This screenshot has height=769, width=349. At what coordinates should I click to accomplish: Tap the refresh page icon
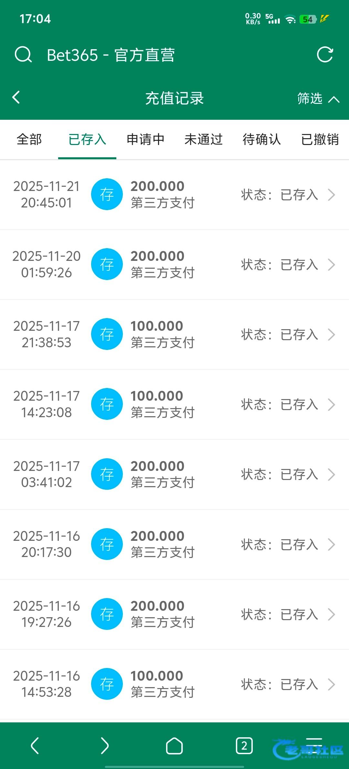pos(325,54)
